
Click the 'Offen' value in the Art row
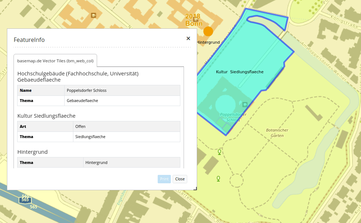[80, 126]
